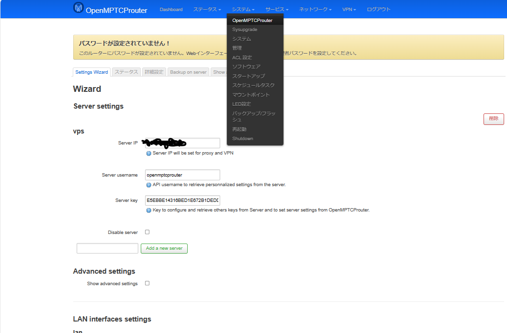Open バックアップ/フラッシュ menu entry
Screen dimensions: 507x333
255,117
